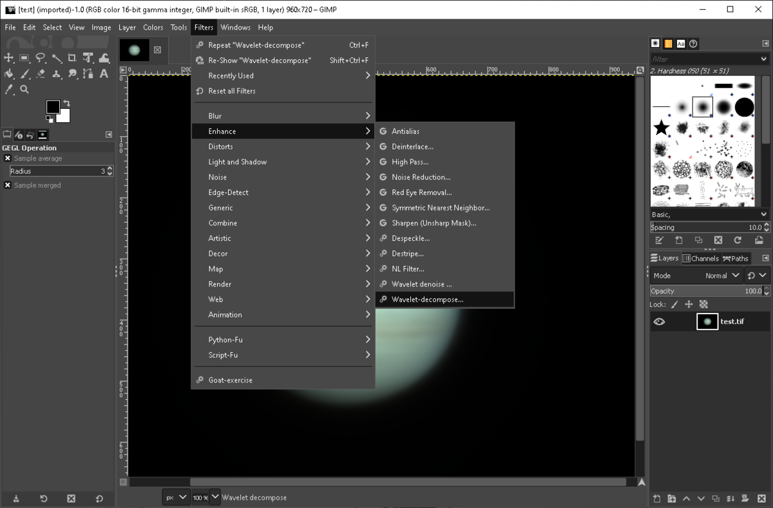
Task: Expand the Blur filters submenu
Action: [x=283, y=116]
